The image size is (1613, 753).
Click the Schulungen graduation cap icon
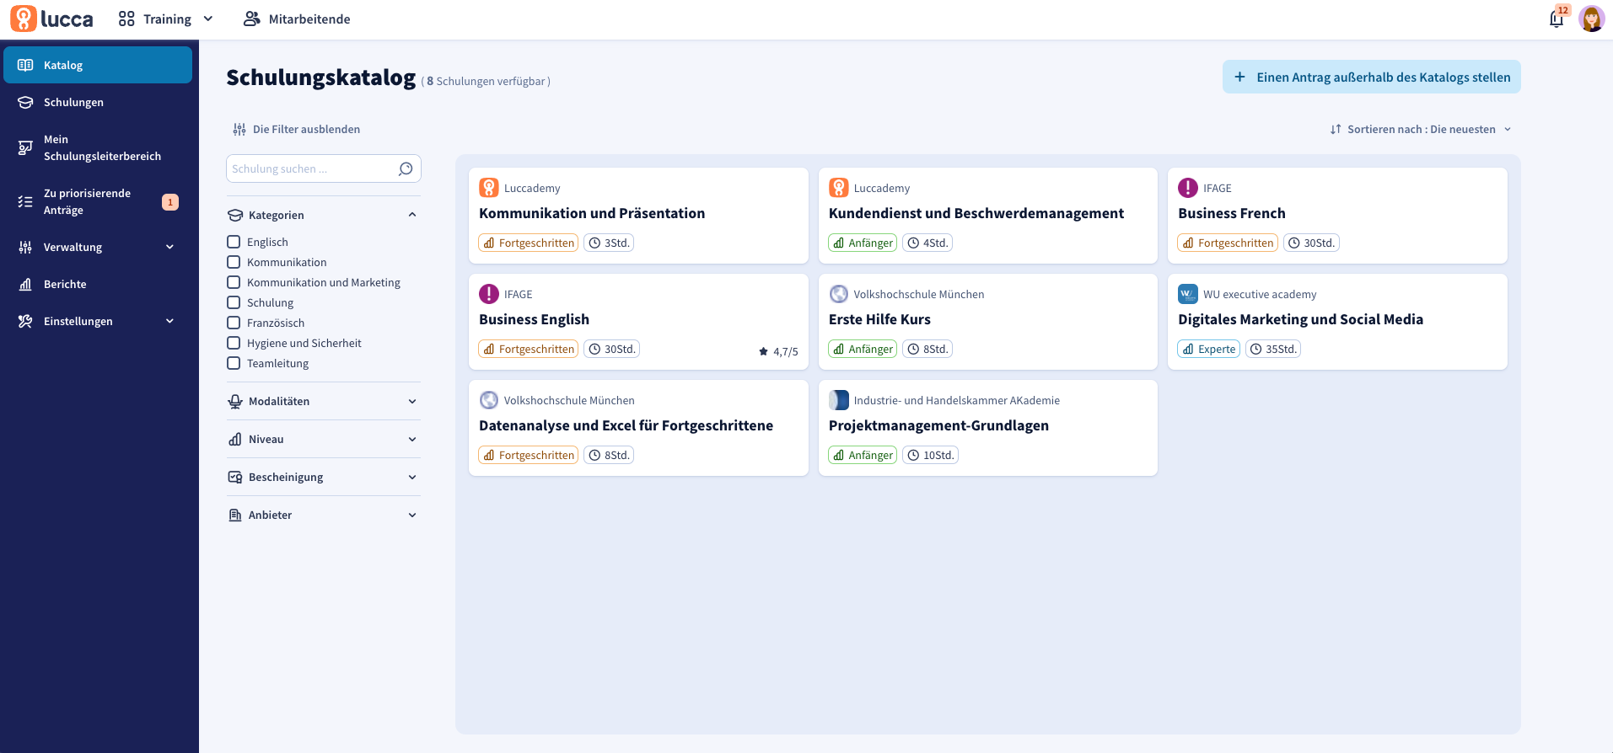point(25,103)
